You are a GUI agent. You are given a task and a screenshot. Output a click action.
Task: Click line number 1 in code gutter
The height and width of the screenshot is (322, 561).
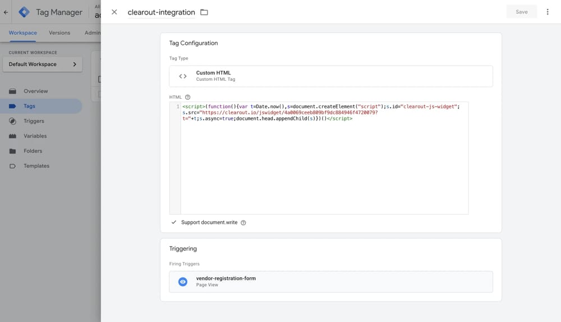click(x=178, y=107)
